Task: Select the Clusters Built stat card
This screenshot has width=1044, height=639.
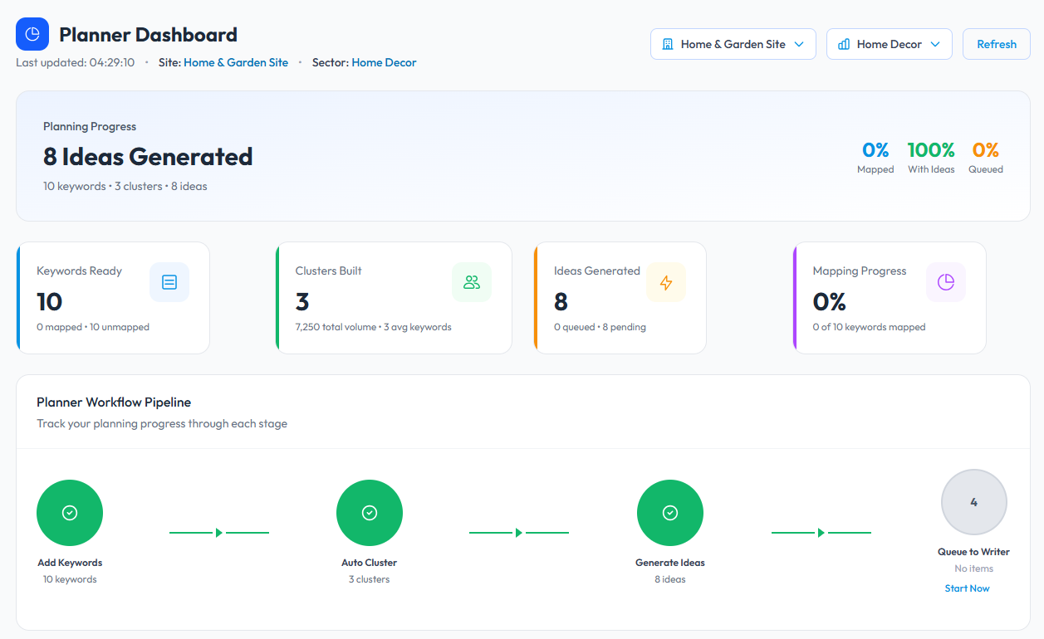Action: tap(394, 299)
